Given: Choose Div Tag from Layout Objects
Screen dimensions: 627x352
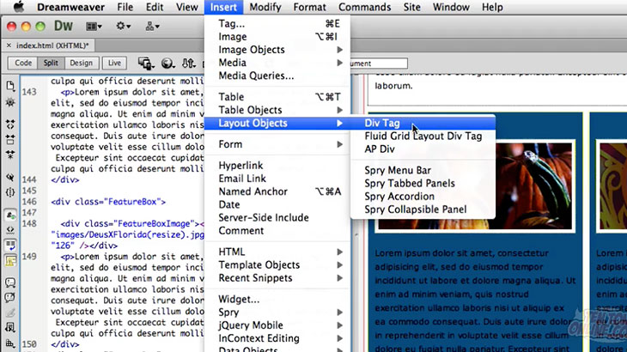Looking at the screenshot, I should click(x=423, y=123).
